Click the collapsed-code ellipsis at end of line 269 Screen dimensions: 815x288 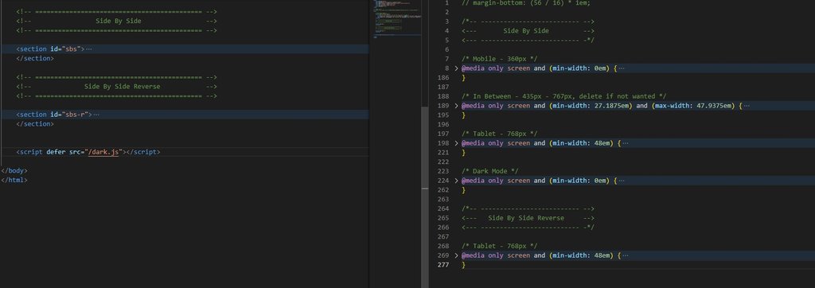tap(625, 255)
